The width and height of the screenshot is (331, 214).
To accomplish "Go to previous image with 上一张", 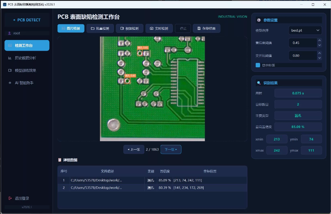I will [134, 149].
